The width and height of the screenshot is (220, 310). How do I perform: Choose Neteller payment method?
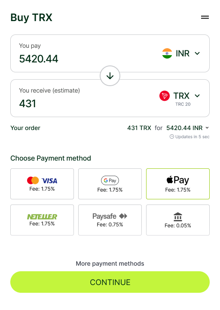tap(42, 220)
